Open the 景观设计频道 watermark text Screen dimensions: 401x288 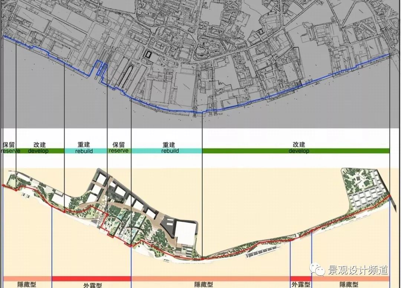pos(358,270)
